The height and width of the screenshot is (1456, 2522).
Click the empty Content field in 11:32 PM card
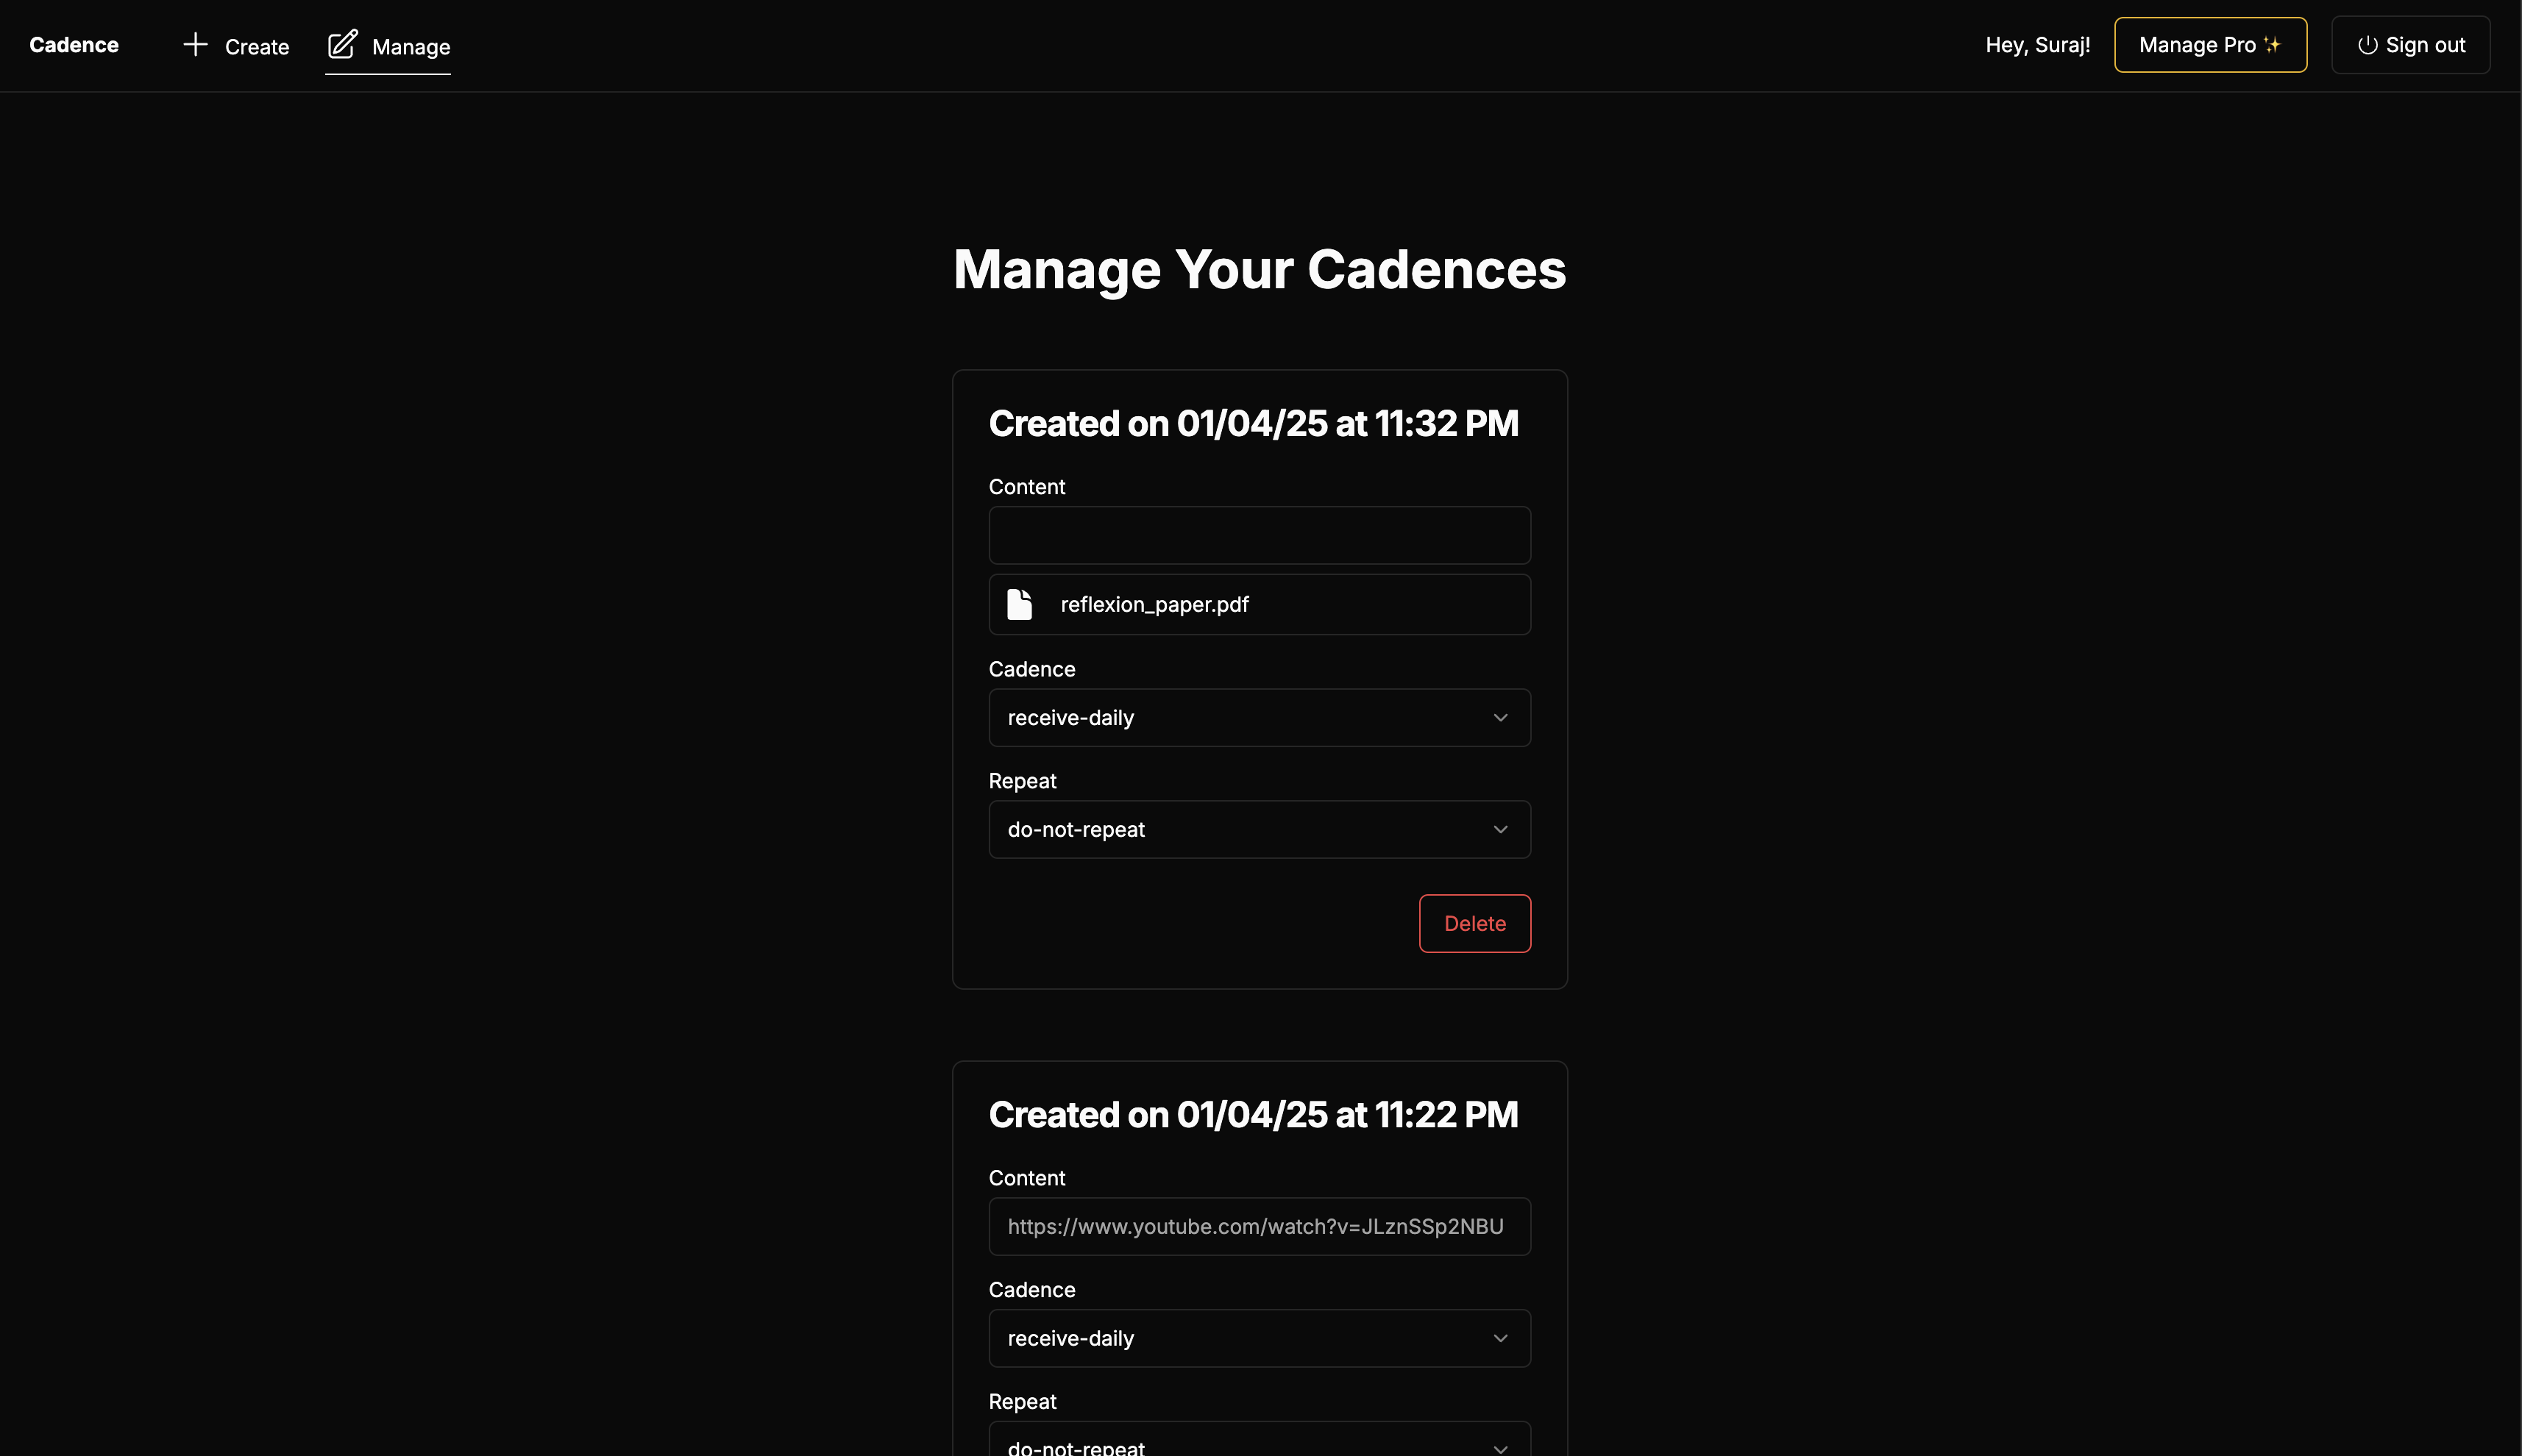[1260, 535]
